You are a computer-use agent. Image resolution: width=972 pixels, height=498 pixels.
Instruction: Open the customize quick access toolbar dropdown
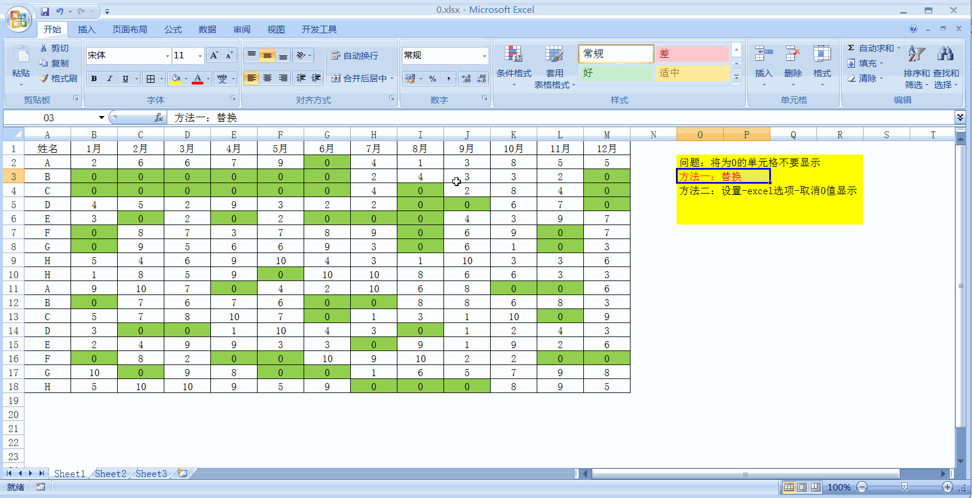[107, 12]
